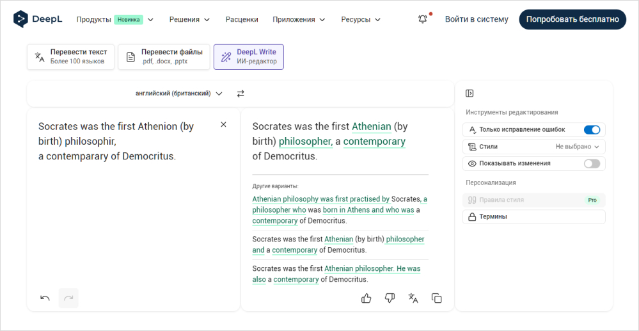Expand the английский (британский) language selector
The width and height of the screenshot is (639, 331).
click(x=178, y=93)
